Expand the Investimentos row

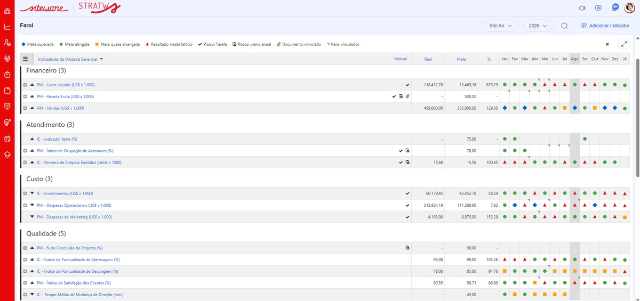(25, 193)
